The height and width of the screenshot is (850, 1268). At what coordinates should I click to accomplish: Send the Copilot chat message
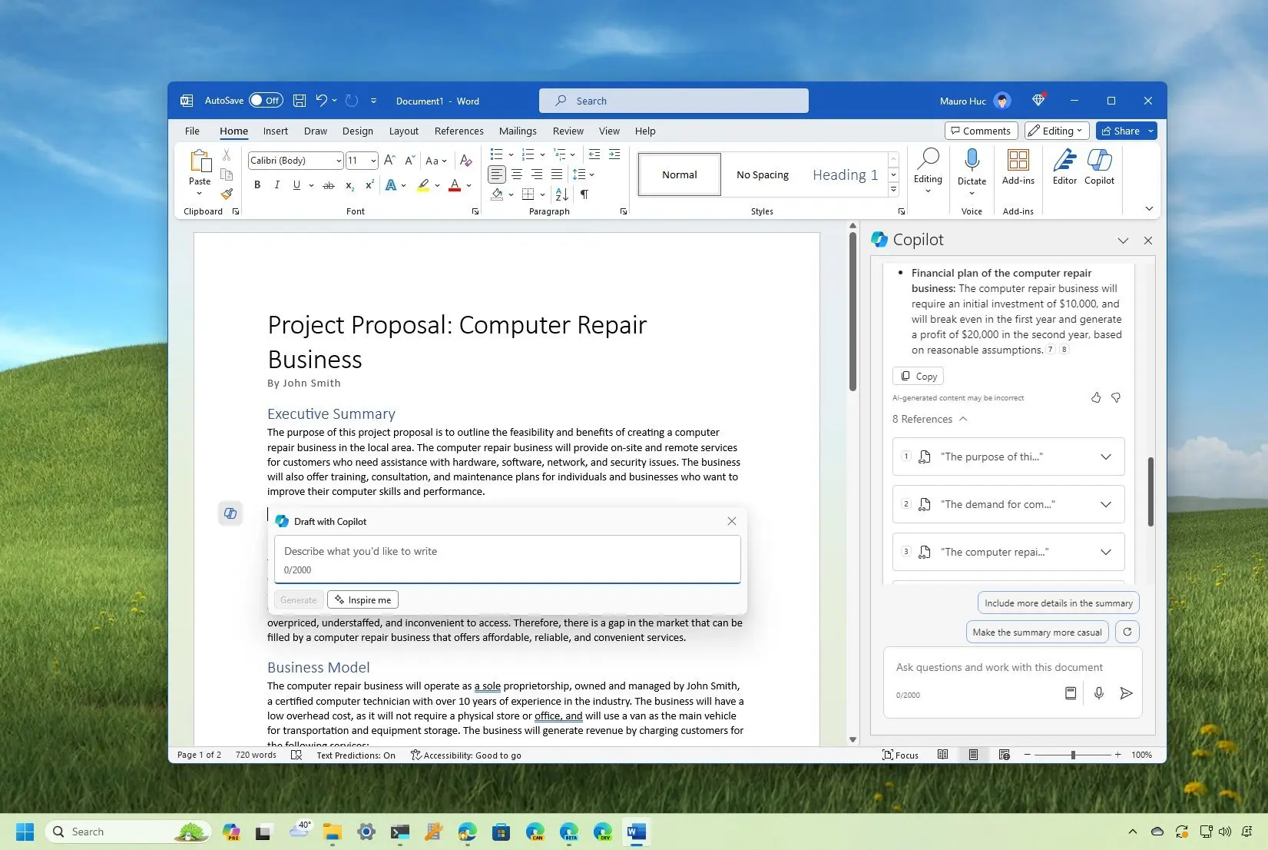[x=1126, y=693]
